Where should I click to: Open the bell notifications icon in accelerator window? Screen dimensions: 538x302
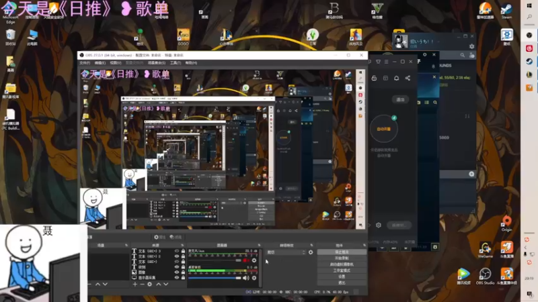396,78
